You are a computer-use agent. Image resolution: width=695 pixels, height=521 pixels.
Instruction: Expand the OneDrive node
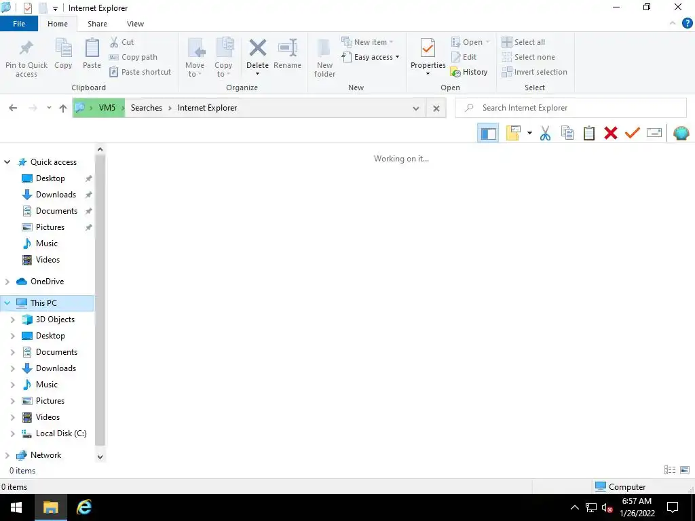pyautogui.click(x=7, y=282)
